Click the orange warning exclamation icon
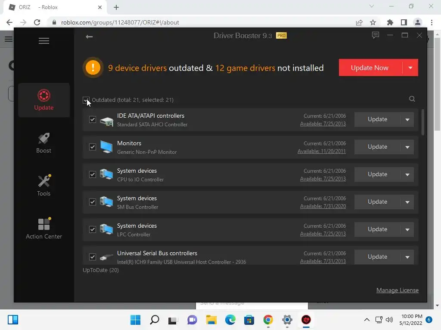 point(93,67)
